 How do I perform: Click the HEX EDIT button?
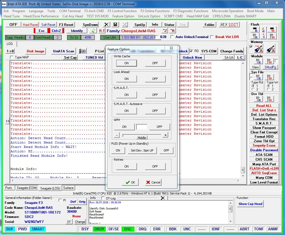[x=229, y=25]
